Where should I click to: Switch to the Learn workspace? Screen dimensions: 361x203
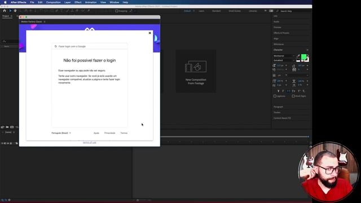(x=201, y=11)
